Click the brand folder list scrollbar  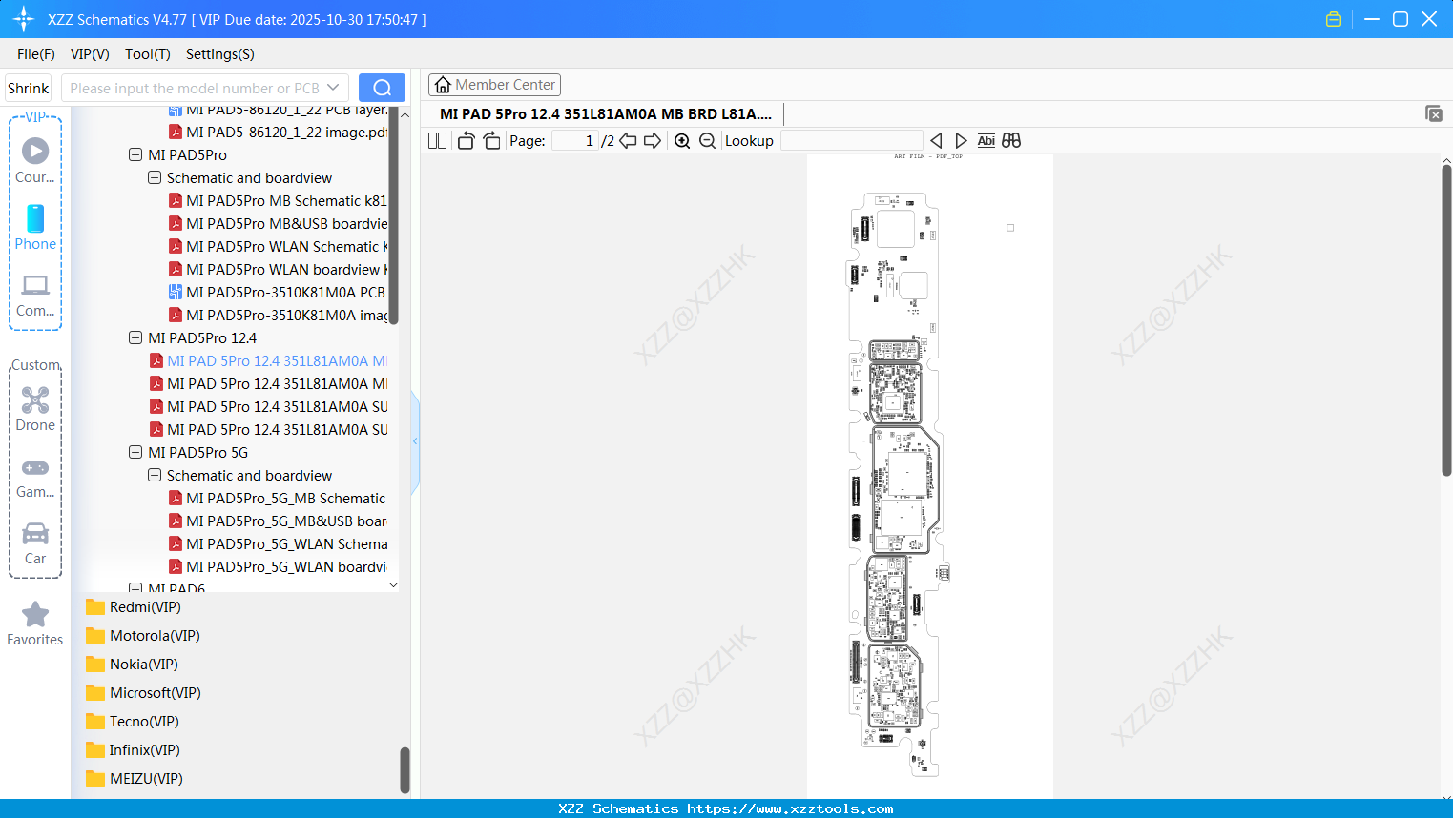coord(405,769)
